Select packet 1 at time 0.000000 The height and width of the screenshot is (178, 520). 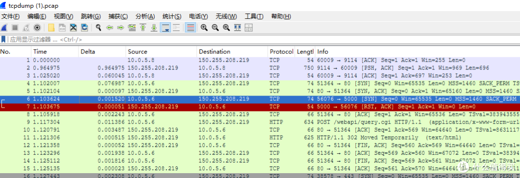pyautogui.click(x=260, y=60)
